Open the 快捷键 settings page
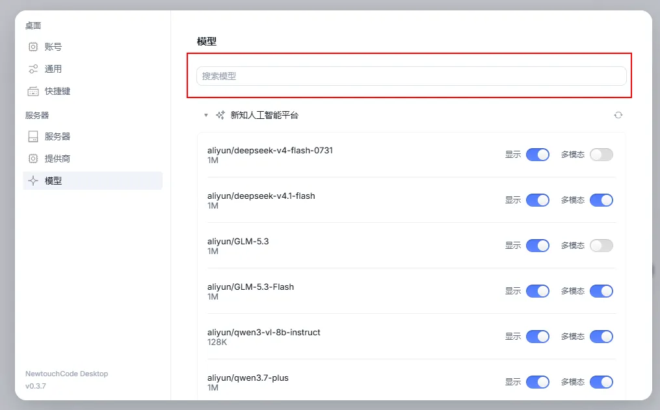The width and height of the screenshot is (660, 410). click(92, 91)
